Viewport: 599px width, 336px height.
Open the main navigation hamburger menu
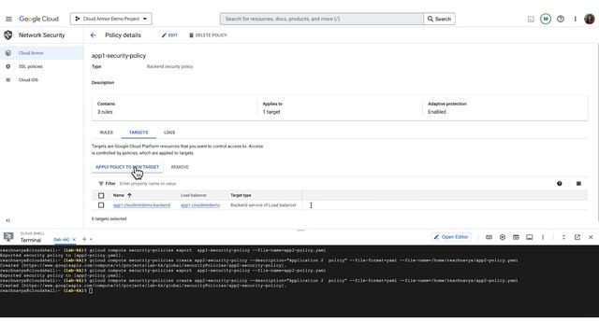click(8, 19)
